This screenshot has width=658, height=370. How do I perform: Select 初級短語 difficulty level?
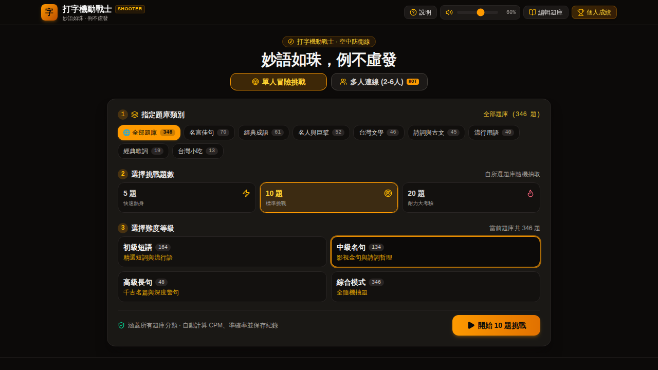(222, 252)
